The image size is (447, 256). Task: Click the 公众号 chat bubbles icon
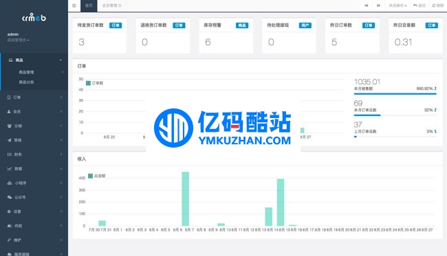pyautogui.click(x=10, y=197)
